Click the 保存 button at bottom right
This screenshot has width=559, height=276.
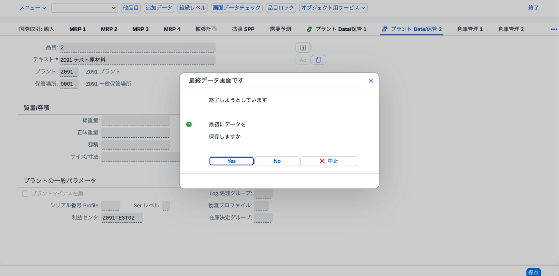coord(533,272)
